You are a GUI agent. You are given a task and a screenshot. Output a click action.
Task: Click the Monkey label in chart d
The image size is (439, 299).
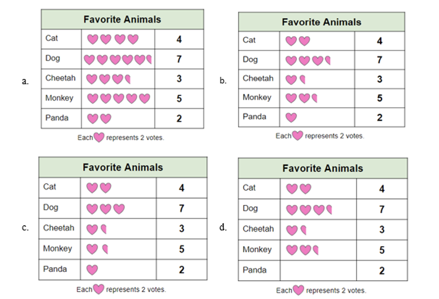click(x=257, y=249)
